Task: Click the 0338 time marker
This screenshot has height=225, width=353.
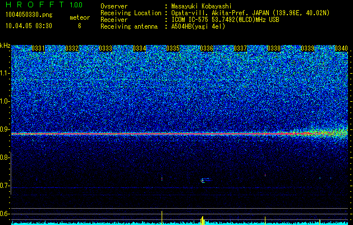Action: (x=274, y=48)
